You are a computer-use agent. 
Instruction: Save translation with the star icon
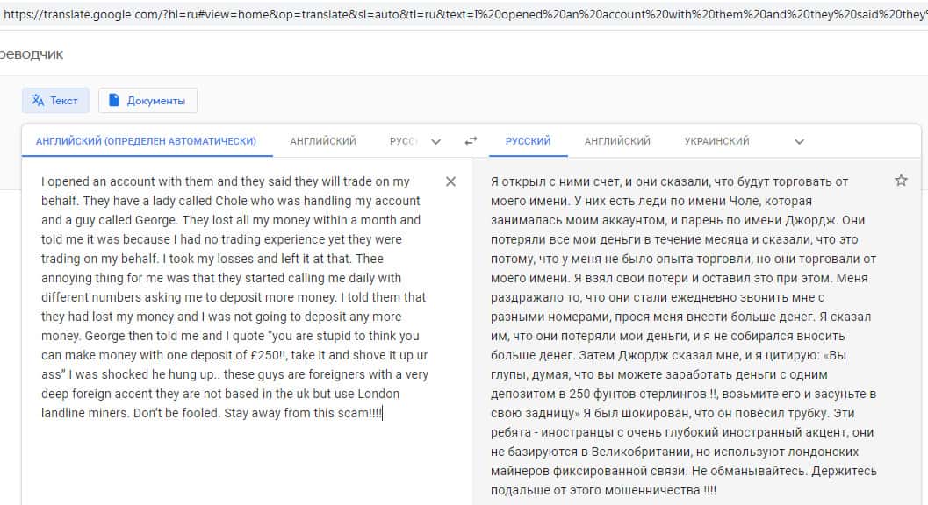point(901,181)
